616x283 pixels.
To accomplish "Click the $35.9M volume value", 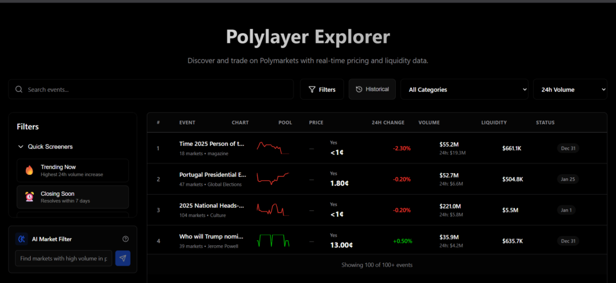I will pos(449,237).
